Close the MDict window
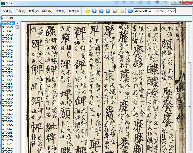Viewport: 193px width, 153px height. pyautogui.click(x=187, y=2)
